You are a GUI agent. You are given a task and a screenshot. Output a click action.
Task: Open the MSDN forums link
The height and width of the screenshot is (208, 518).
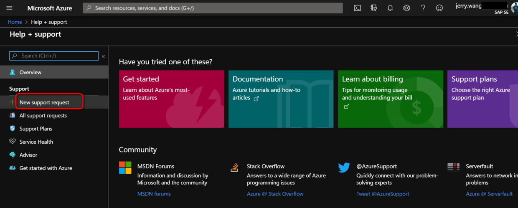[x=154, y=194]
